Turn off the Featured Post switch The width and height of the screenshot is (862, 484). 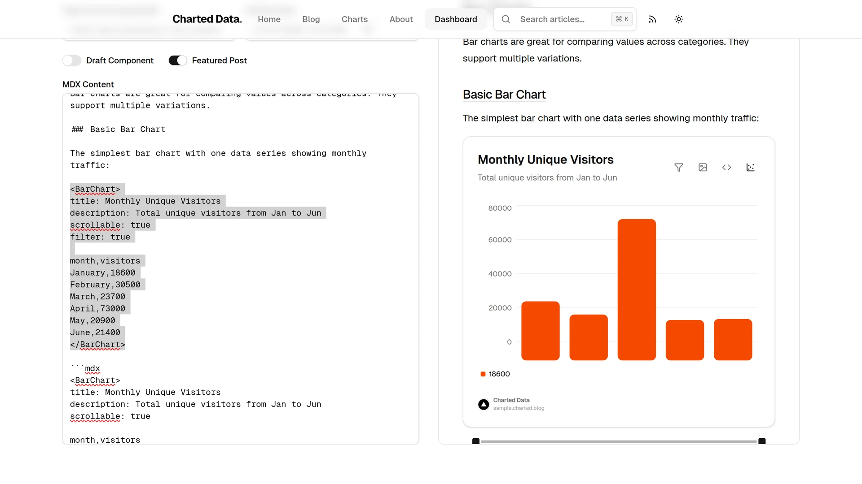[x=178, y=60]
